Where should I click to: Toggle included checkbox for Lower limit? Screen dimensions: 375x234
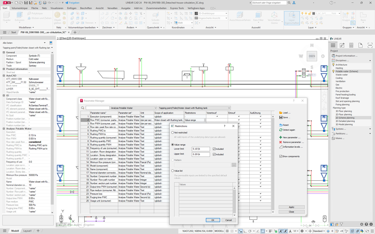[214, 149]
